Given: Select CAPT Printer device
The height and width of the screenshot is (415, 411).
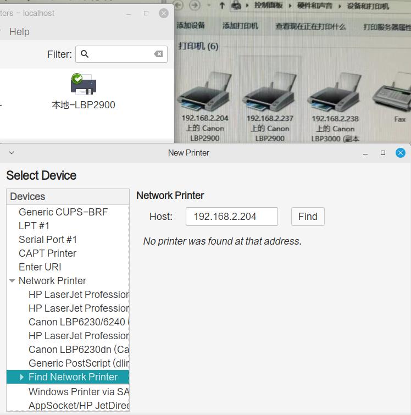Looking at the screenshot, I should coord(68,253).
